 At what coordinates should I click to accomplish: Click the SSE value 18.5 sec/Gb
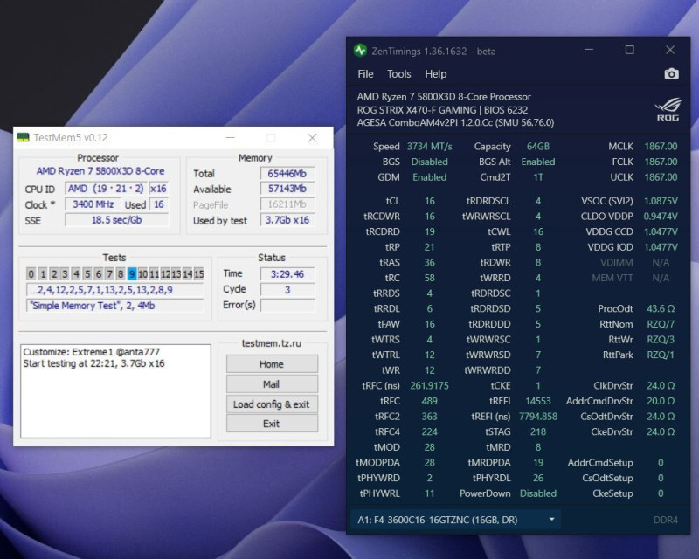[x=117, y=220]
